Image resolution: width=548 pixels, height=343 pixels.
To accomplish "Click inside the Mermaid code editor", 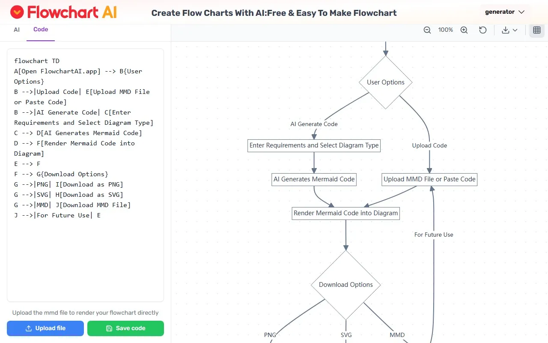I will tap(85, 257).
